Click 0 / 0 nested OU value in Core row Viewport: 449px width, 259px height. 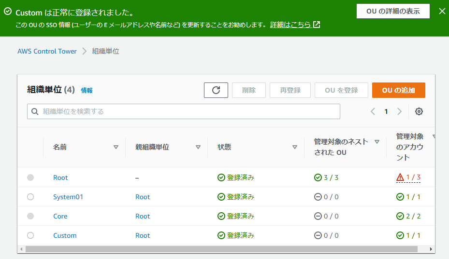[326, 216]
